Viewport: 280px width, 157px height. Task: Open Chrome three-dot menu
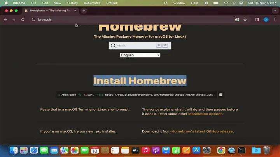(x=275, y=19)
